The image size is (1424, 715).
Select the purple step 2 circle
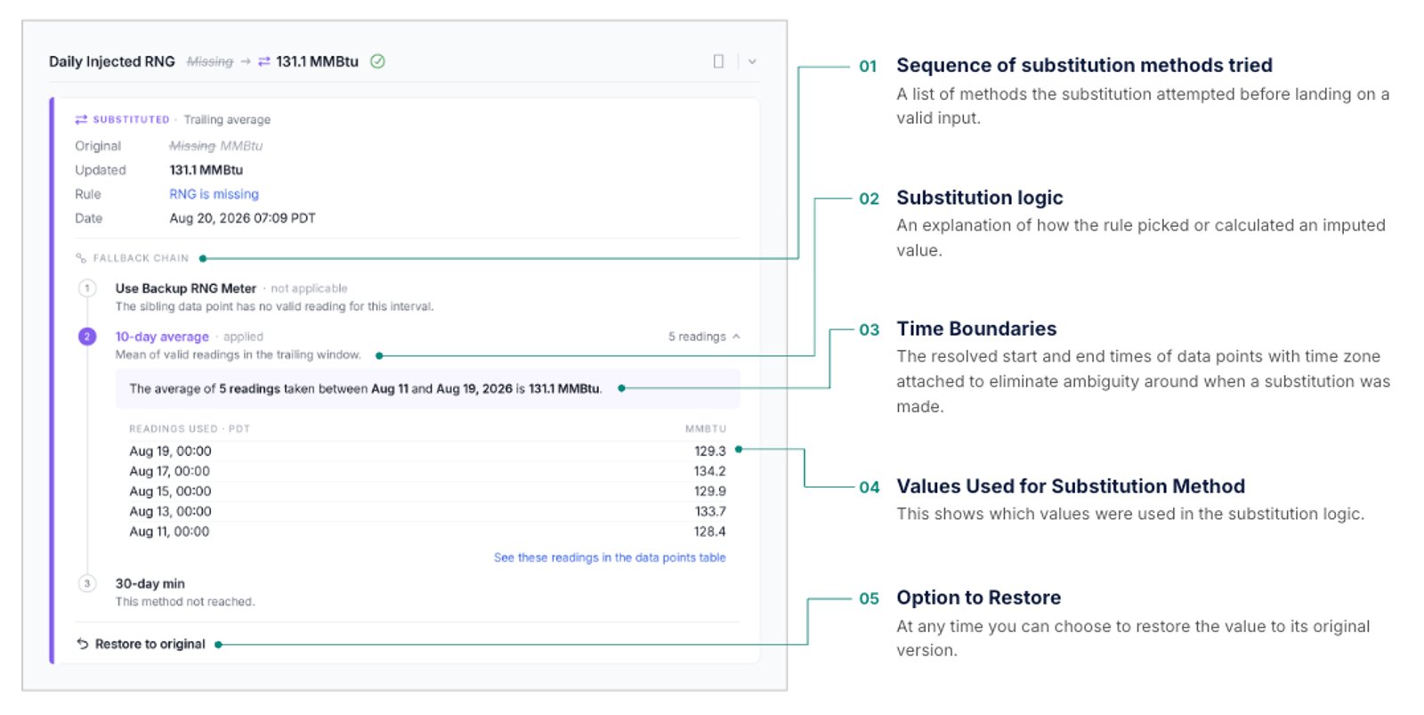pyautogui.click(x=87, y=337)
